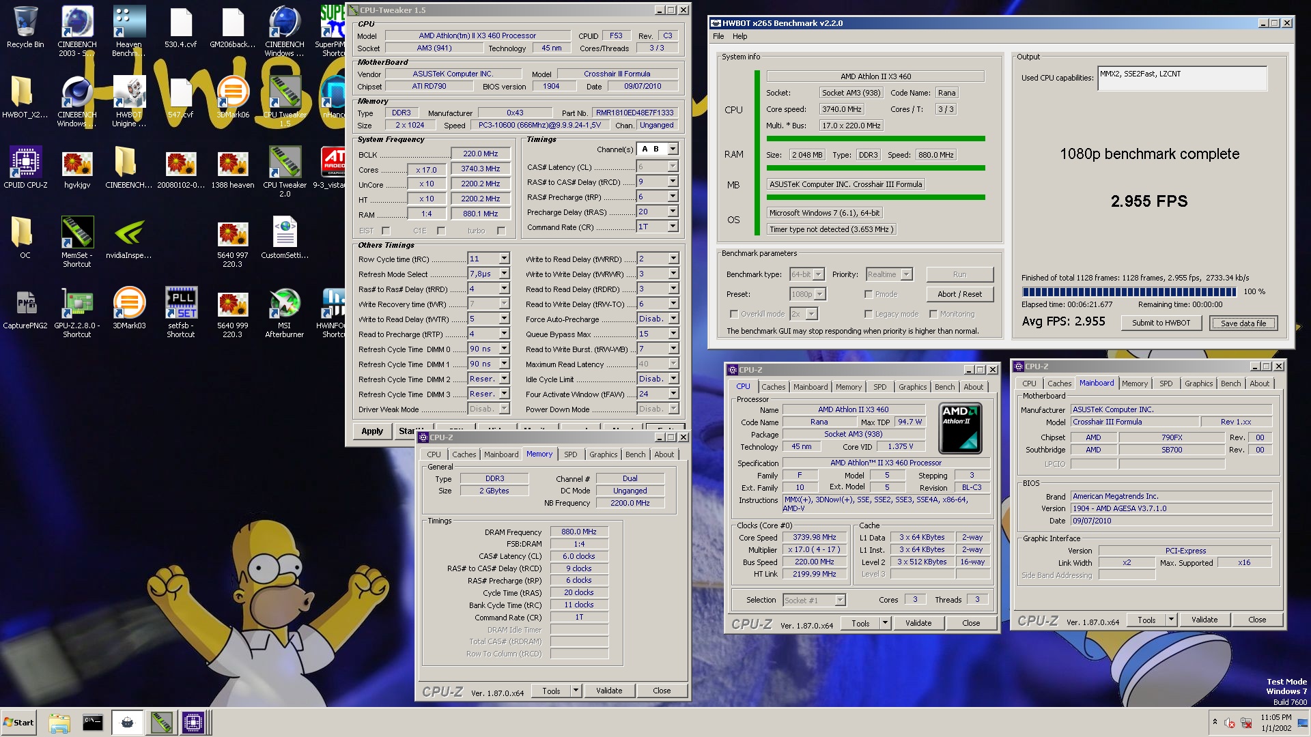Switch to Graphics tab in CPU-Z CPU window

tap(912, 387)
